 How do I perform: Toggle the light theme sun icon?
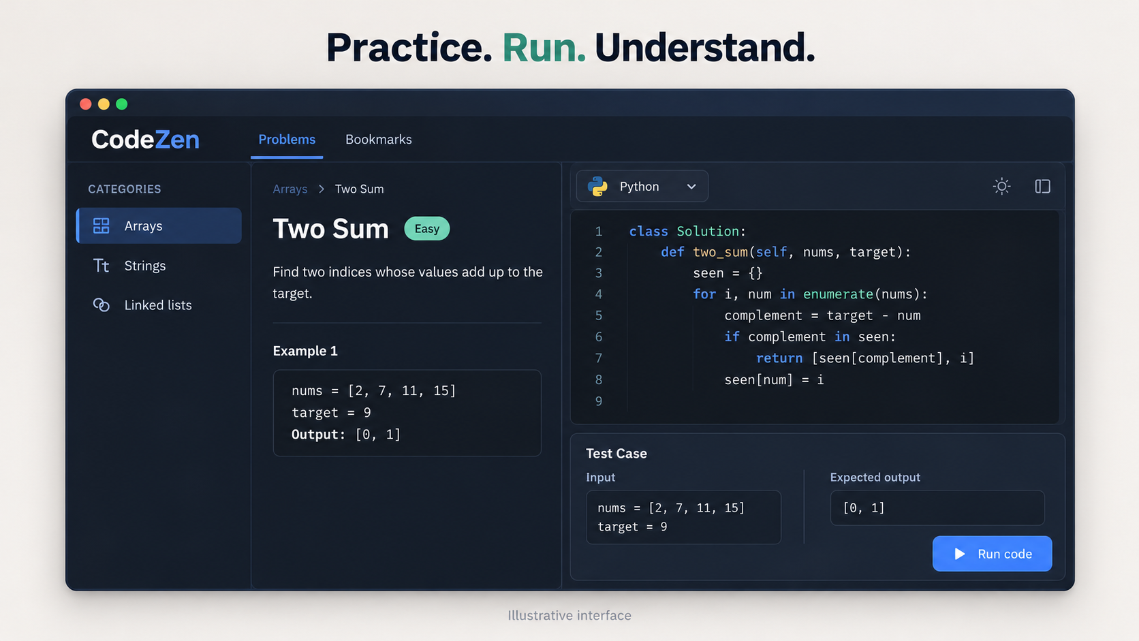coord(1001,186)
